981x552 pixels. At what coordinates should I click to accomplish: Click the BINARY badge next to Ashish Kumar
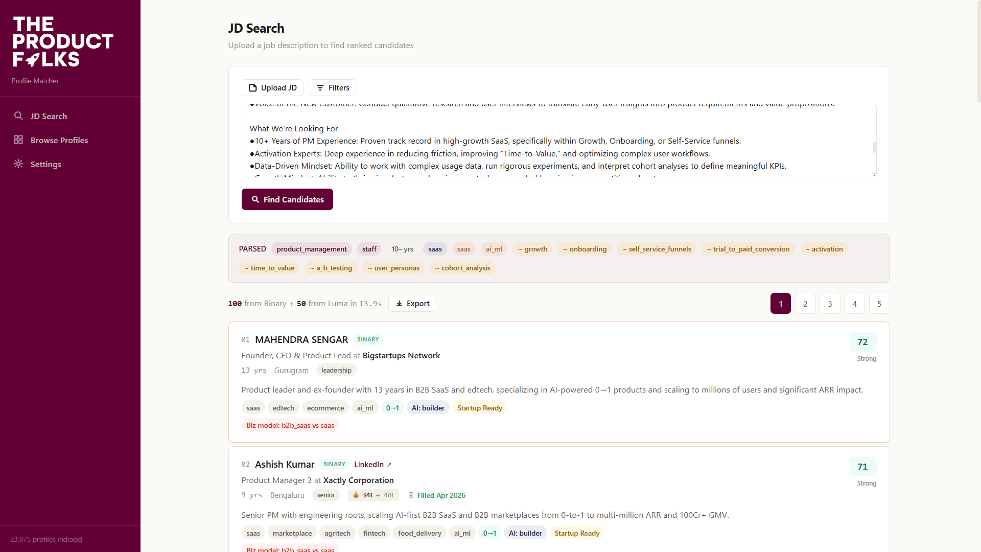[334, 464]
